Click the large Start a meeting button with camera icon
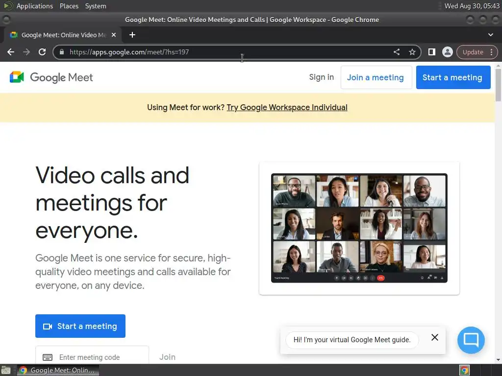Viewport: 502px width, 376px height. pos(80,326)
